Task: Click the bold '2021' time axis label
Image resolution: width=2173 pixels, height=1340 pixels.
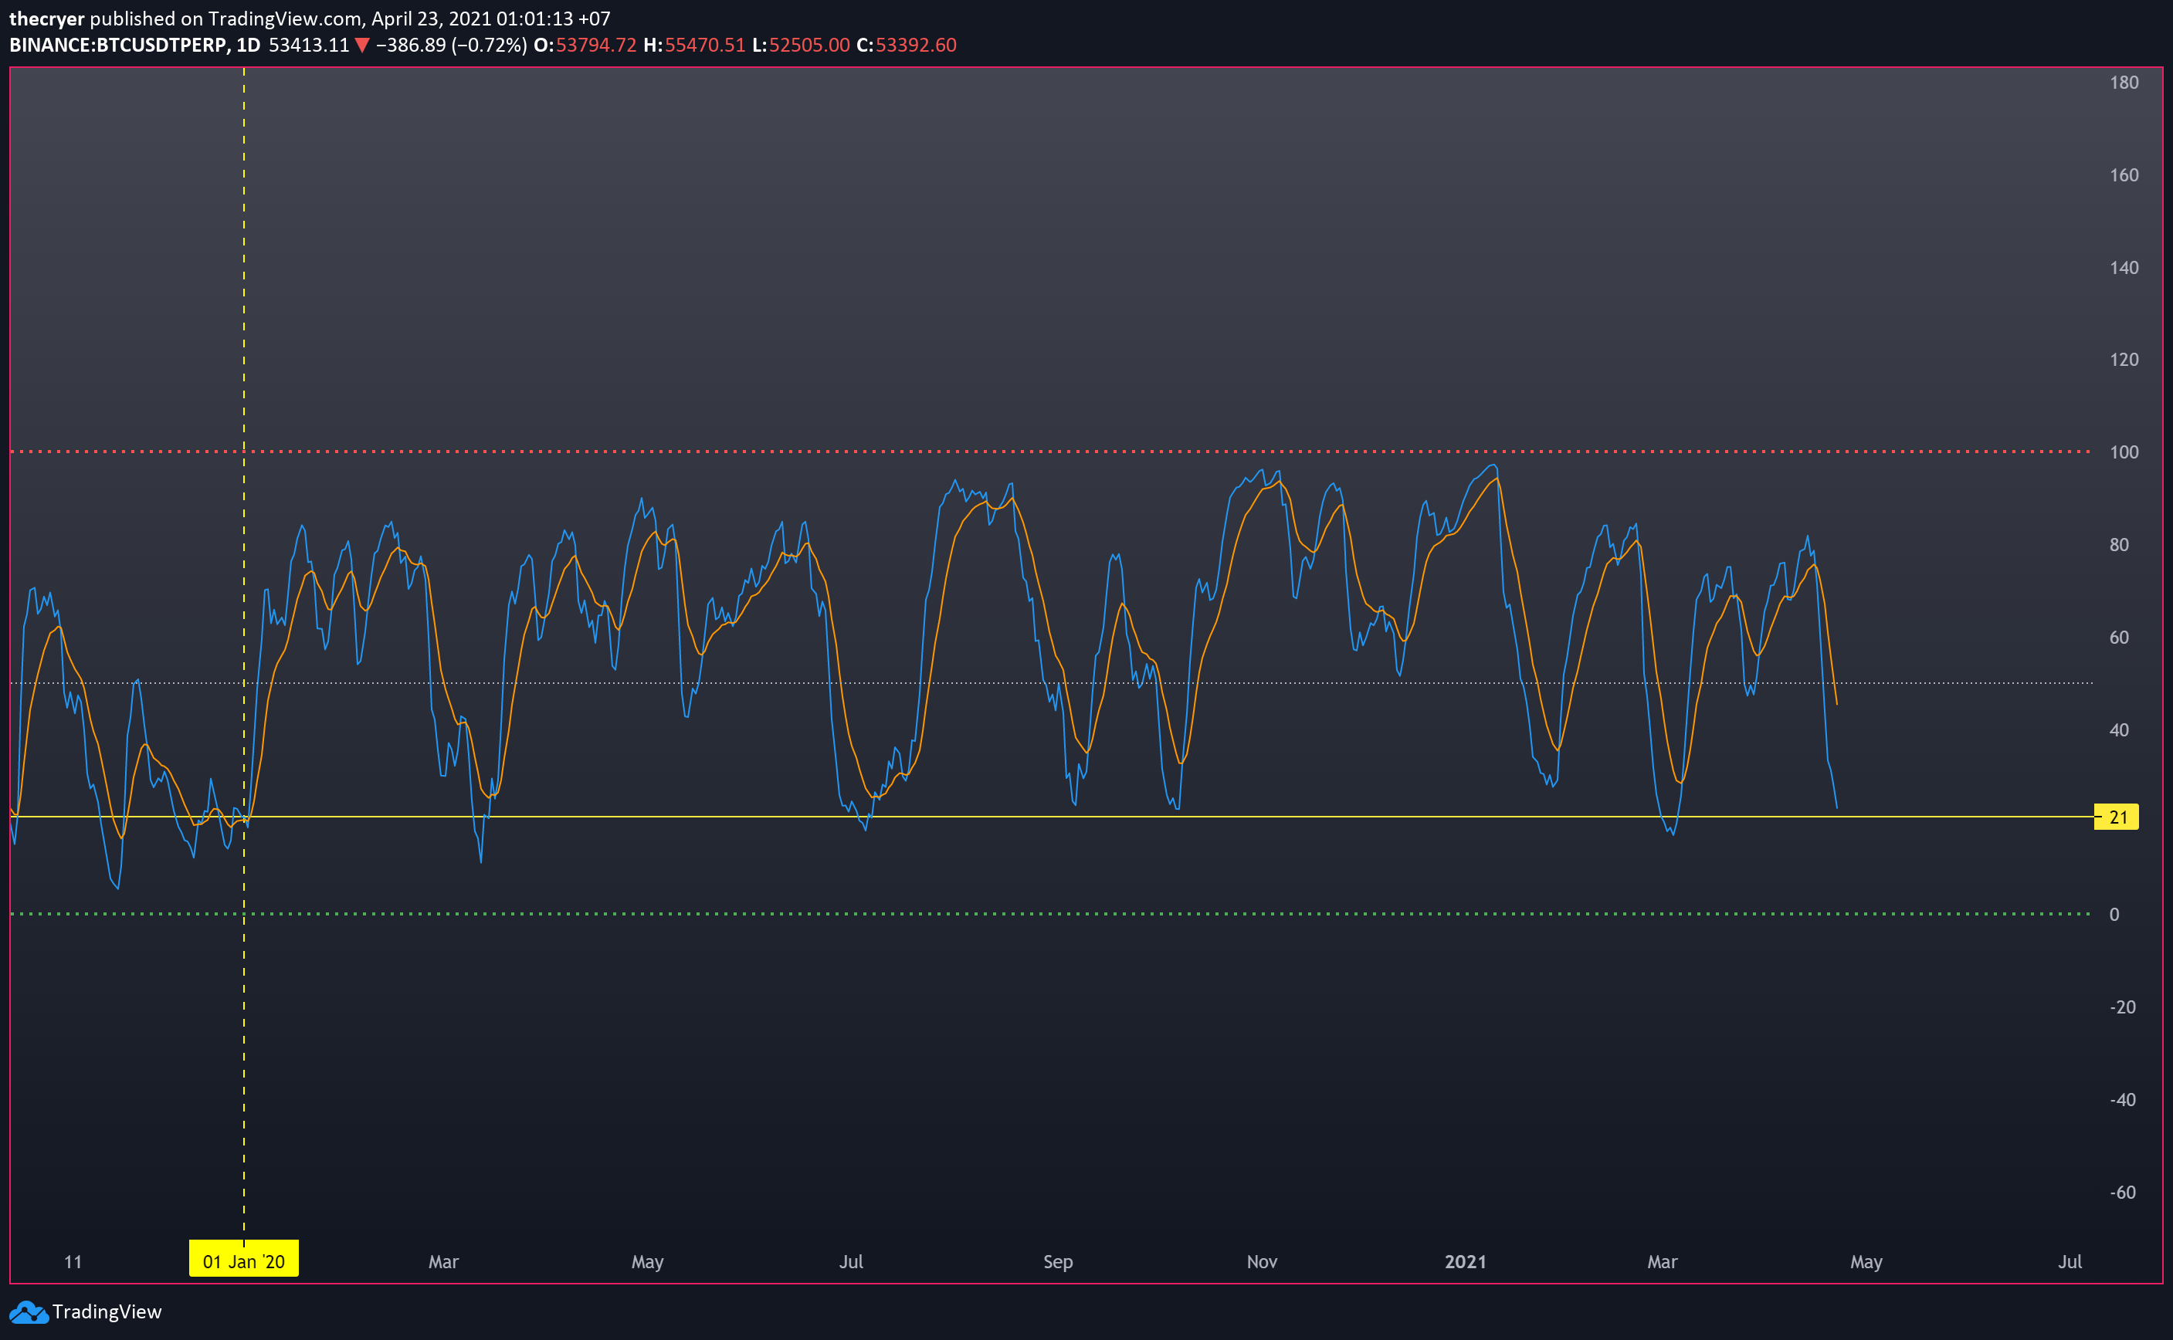Action: click(1466, 1261)
